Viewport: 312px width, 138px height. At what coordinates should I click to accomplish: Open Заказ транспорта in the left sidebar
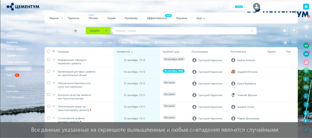click(x=18, y=62)
